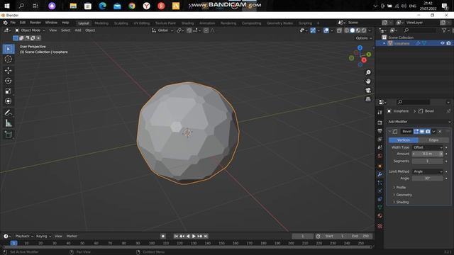Open Material properties tab
454x255 pixels.
tap(380, 215)
